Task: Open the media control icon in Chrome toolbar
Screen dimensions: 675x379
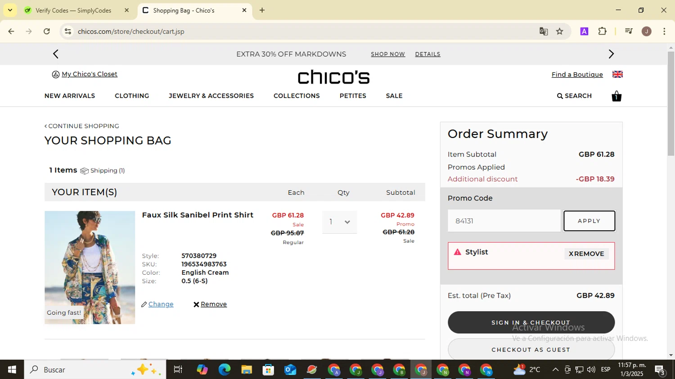Action: (x=629, y=31)
